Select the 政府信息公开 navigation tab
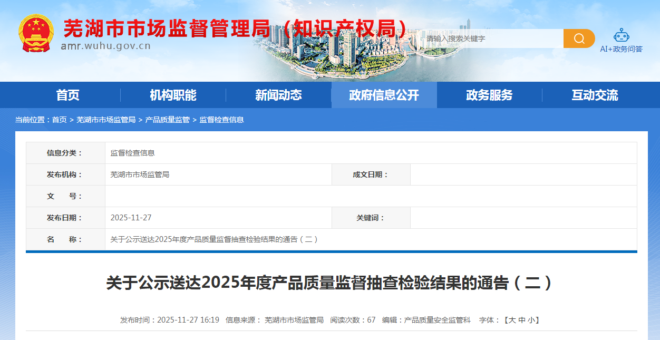Viewport: 660px width, 340px height. pyautogui.click(x=384, y=95)
